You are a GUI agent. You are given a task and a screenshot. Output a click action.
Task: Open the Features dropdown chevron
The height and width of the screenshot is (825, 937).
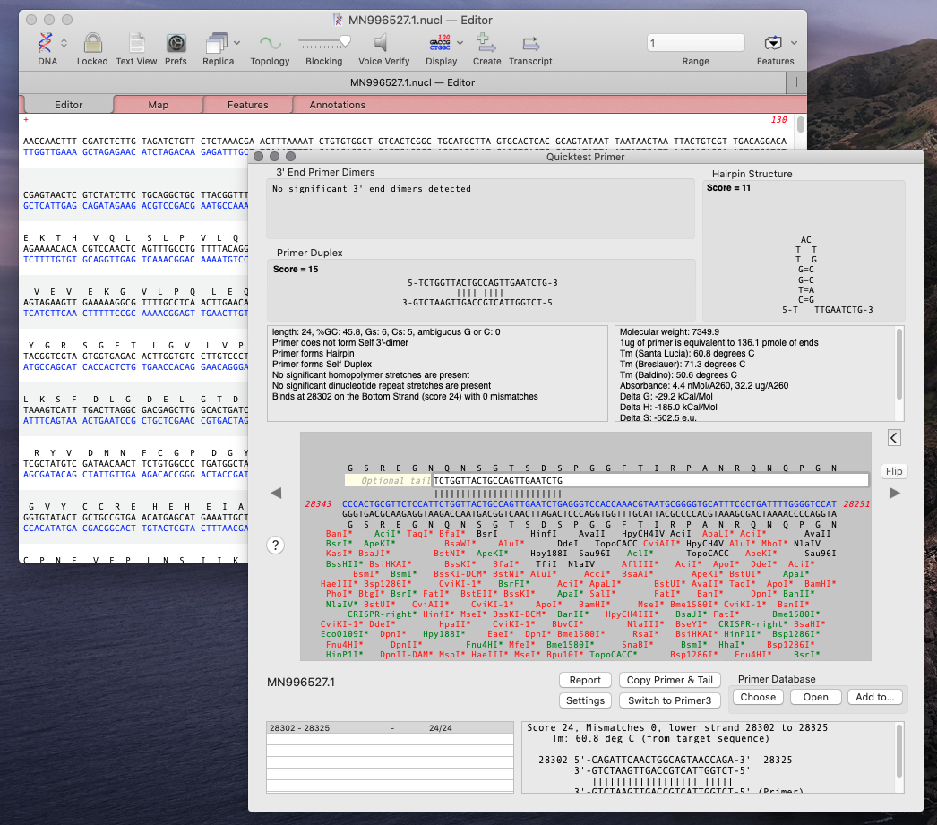pos(792,42)
